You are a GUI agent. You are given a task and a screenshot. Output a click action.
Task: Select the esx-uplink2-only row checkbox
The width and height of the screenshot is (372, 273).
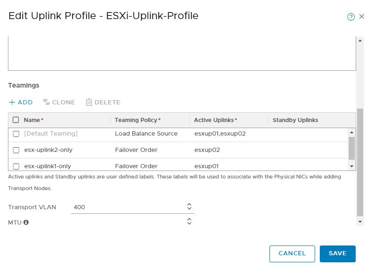click(16, 150)
